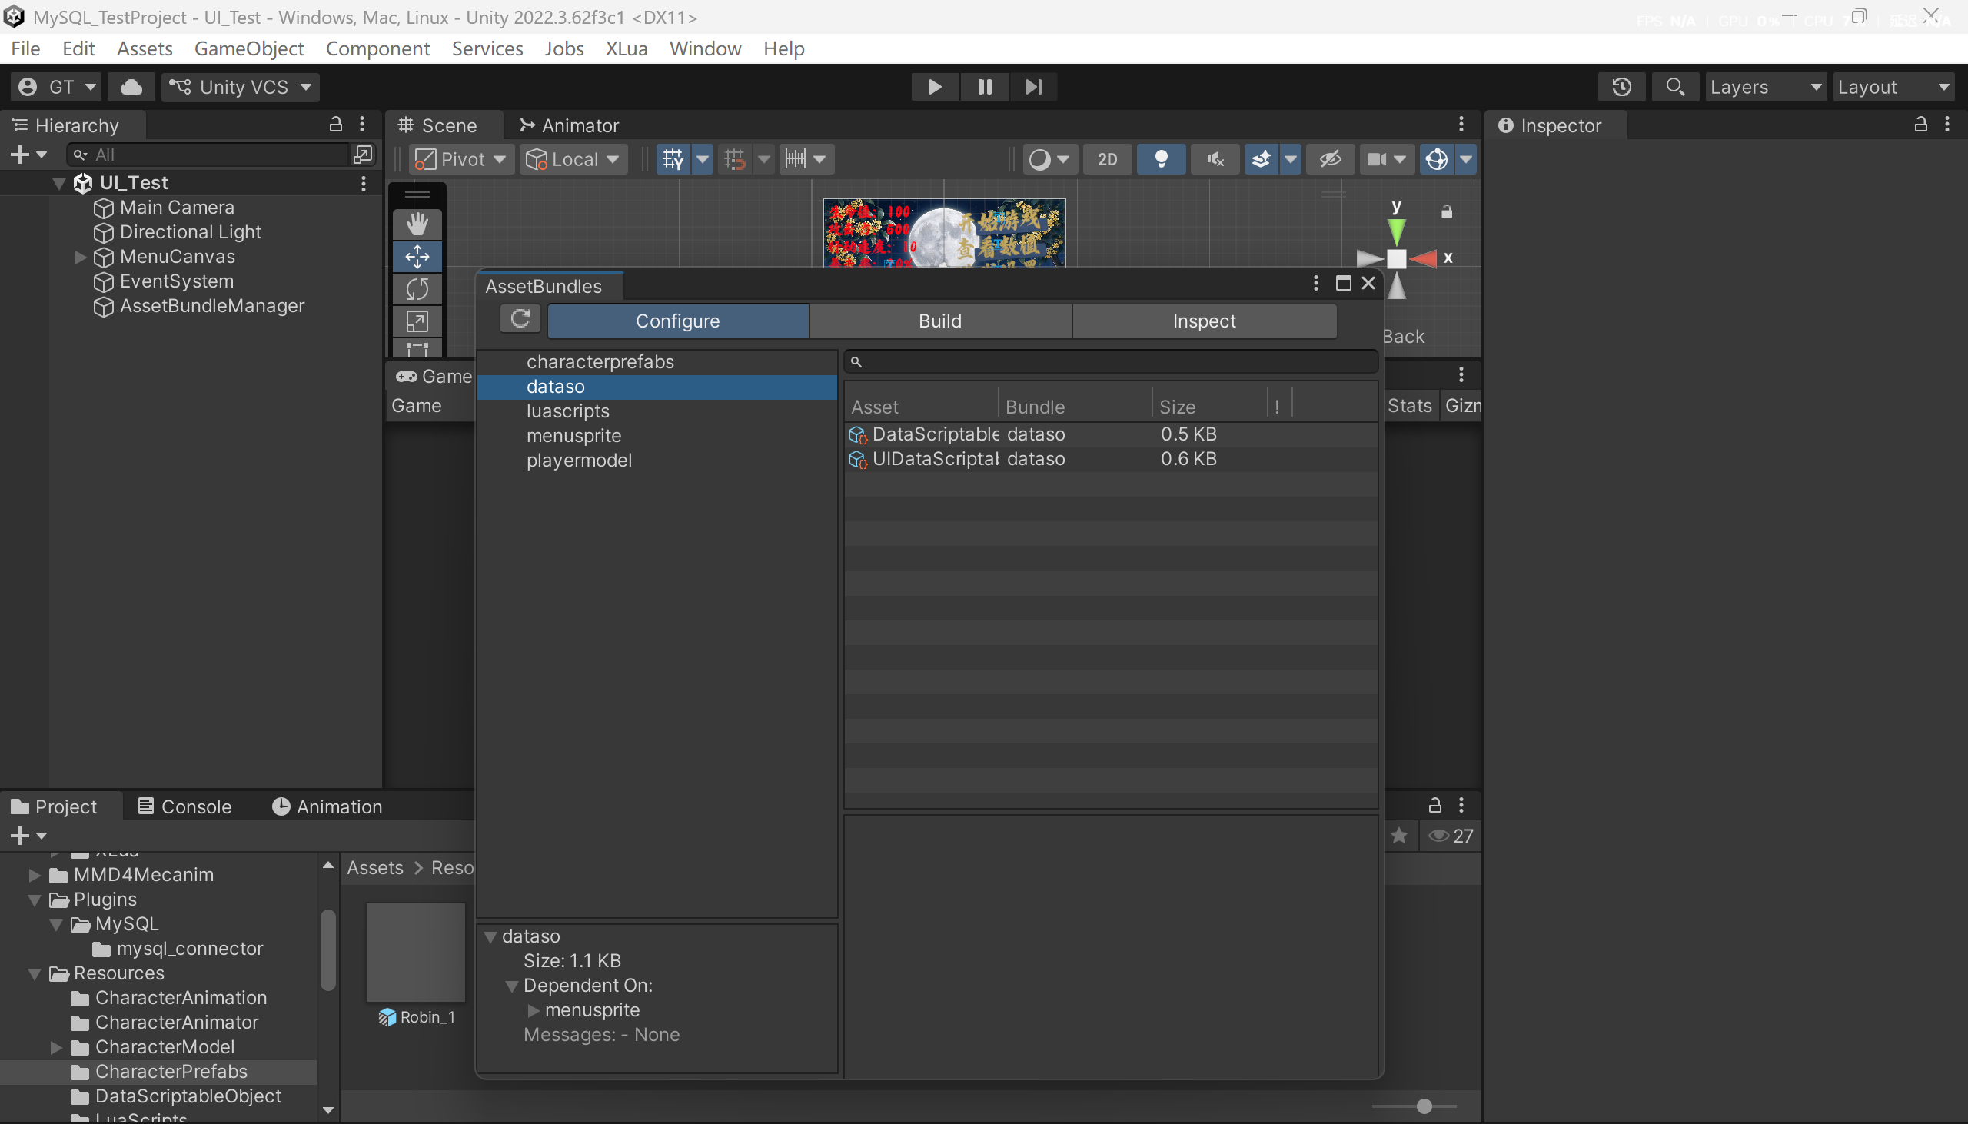Open the Layout dropdown
1968x1124 pixels.
point(1894,86)
